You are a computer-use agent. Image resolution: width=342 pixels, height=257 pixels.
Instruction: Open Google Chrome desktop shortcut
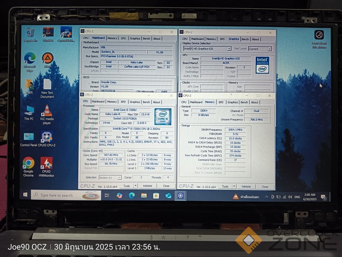28,163
